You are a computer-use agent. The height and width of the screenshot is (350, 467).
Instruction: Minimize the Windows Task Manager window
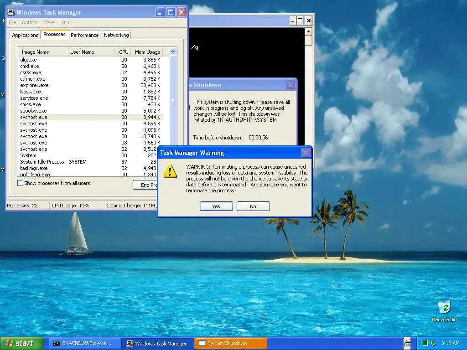coord(160,12)
